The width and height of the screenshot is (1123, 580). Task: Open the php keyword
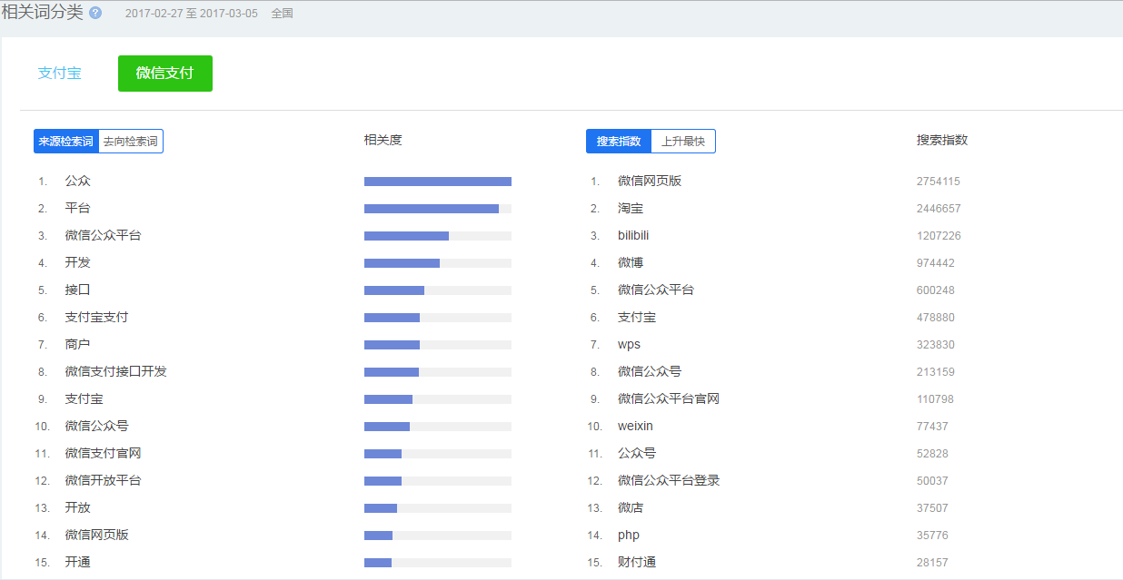tap(629, 536)
